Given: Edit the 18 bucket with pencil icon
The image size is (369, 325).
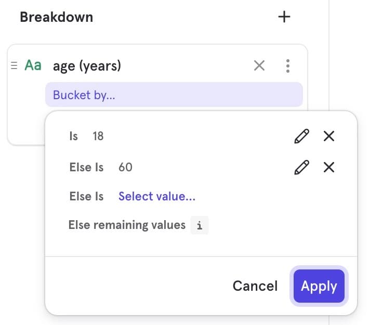Looking at the screenshot, I should [x=301, y=137].
